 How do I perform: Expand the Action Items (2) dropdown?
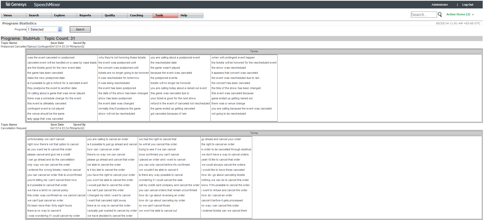(473, 15)
